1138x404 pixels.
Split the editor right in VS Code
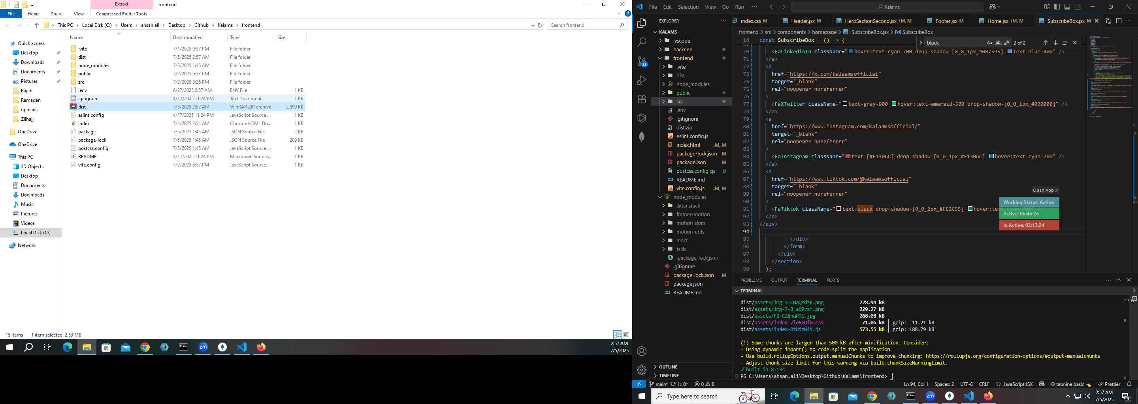click(1119, 21)
